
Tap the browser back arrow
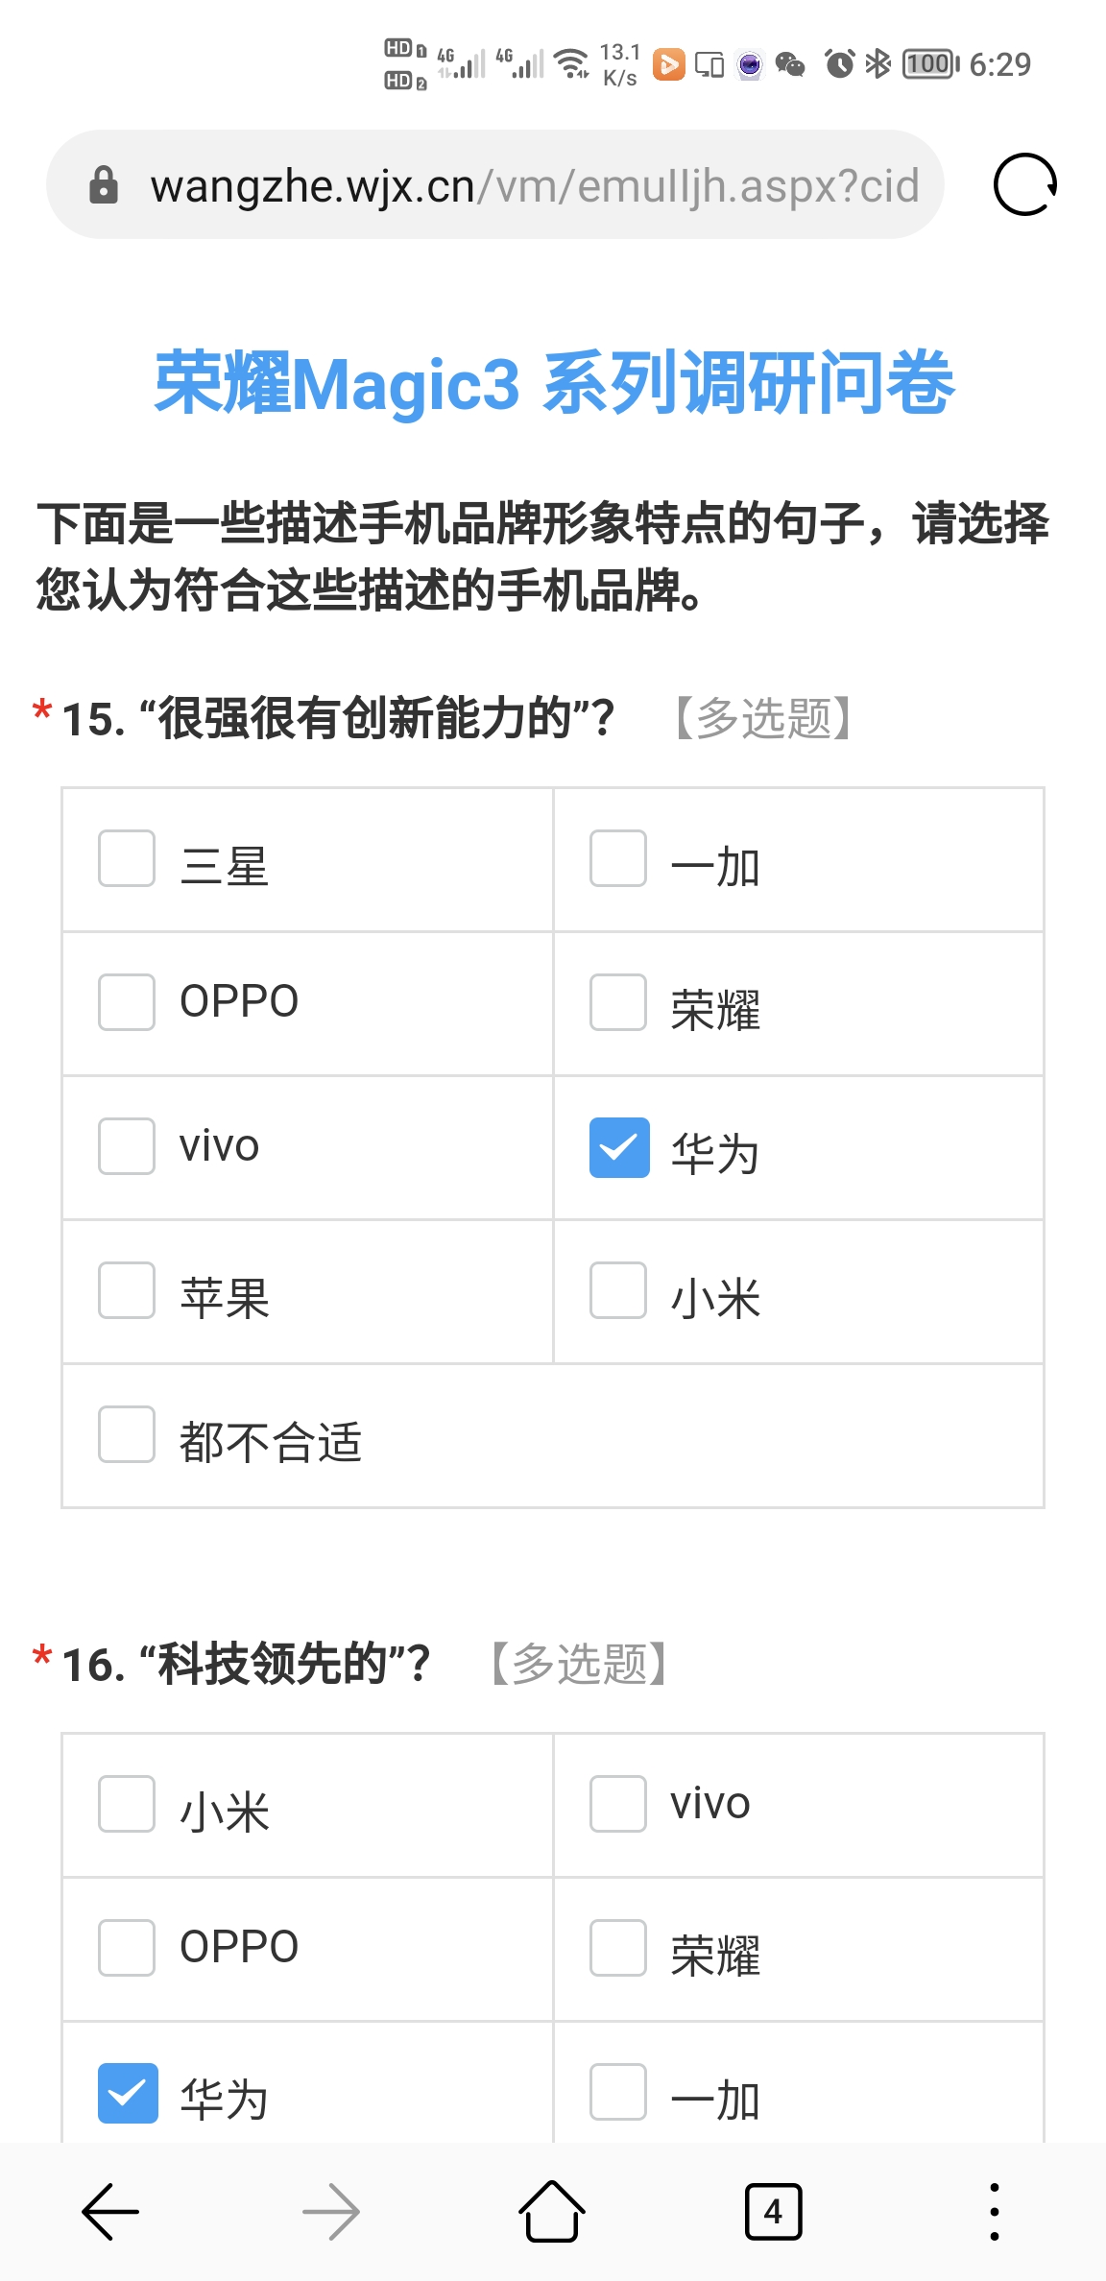[110, 2212]
